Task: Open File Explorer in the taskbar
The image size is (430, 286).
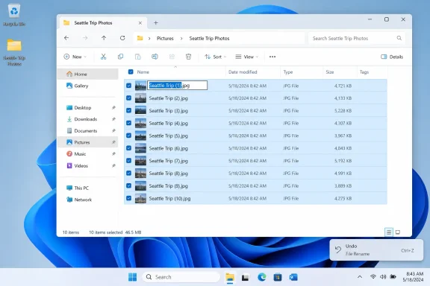Action: (230, 277)
